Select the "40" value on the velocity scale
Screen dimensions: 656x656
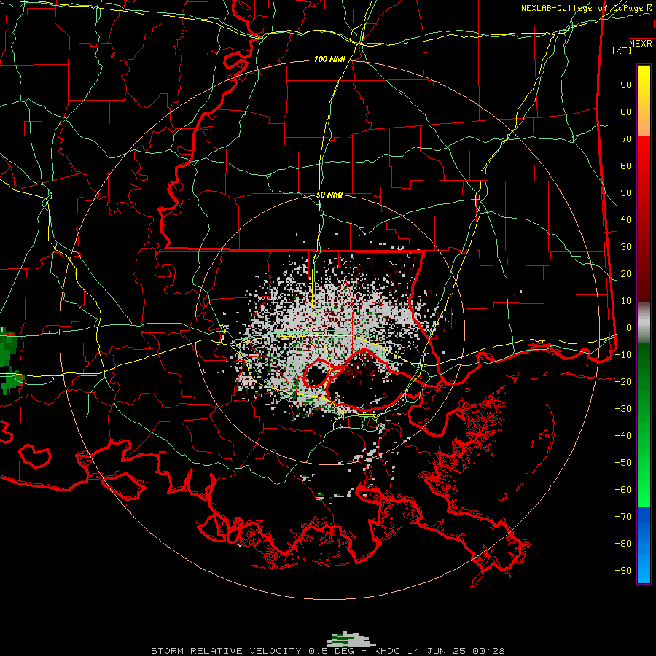pyautogui.click(x=626, y=220)
